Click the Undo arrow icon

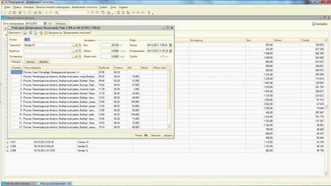click(46, 13)
